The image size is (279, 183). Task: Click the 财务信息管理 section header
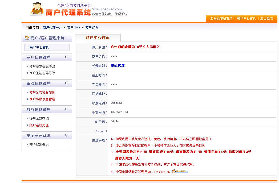tap(47, 110)
